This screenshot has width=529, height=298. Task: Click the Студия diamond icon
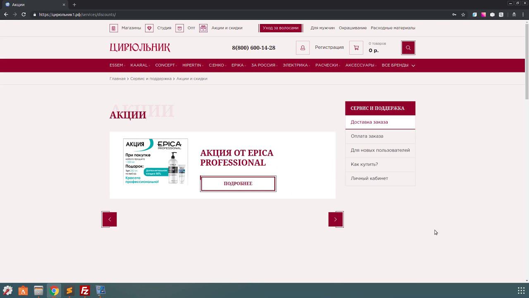[149, 28]
